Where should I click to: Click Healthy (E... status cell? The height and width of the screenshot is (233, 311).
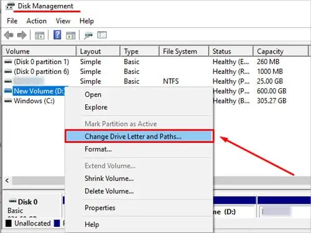click(x=231, y=62)
